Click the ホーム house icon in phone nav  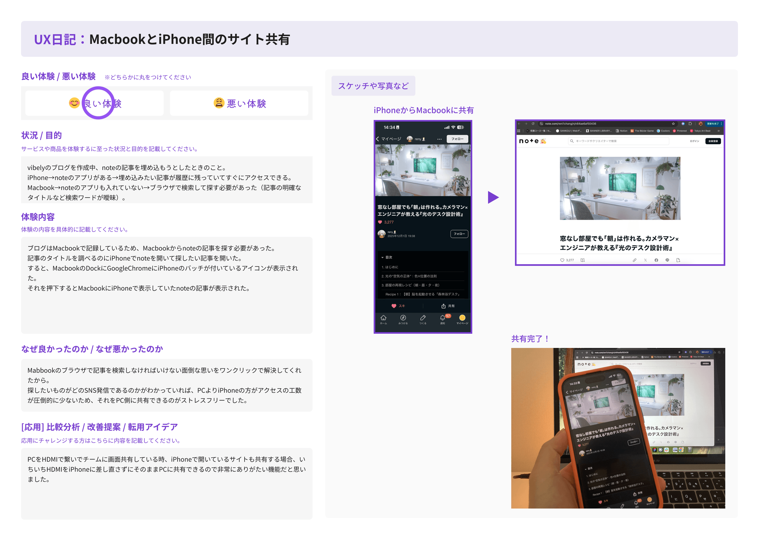click(x=383, y=318)
